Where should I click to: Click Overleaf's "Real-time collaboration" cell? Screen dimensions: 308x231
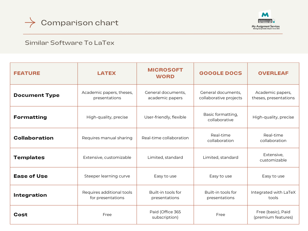(273, 138)
